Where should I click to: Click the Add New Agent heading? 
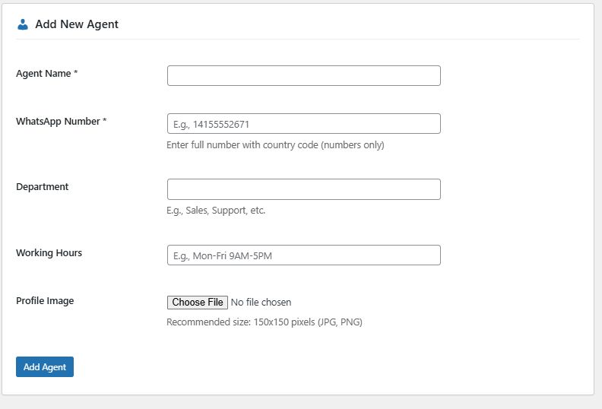click(77, 24)
